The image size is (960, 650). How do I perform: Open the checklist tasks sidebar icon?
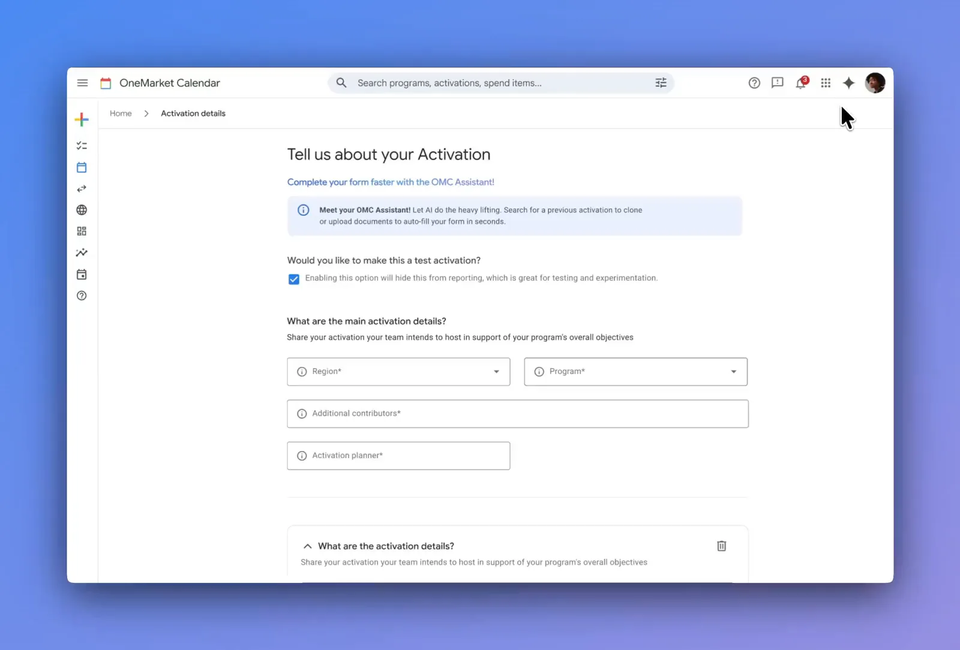[x=82, y=146]
